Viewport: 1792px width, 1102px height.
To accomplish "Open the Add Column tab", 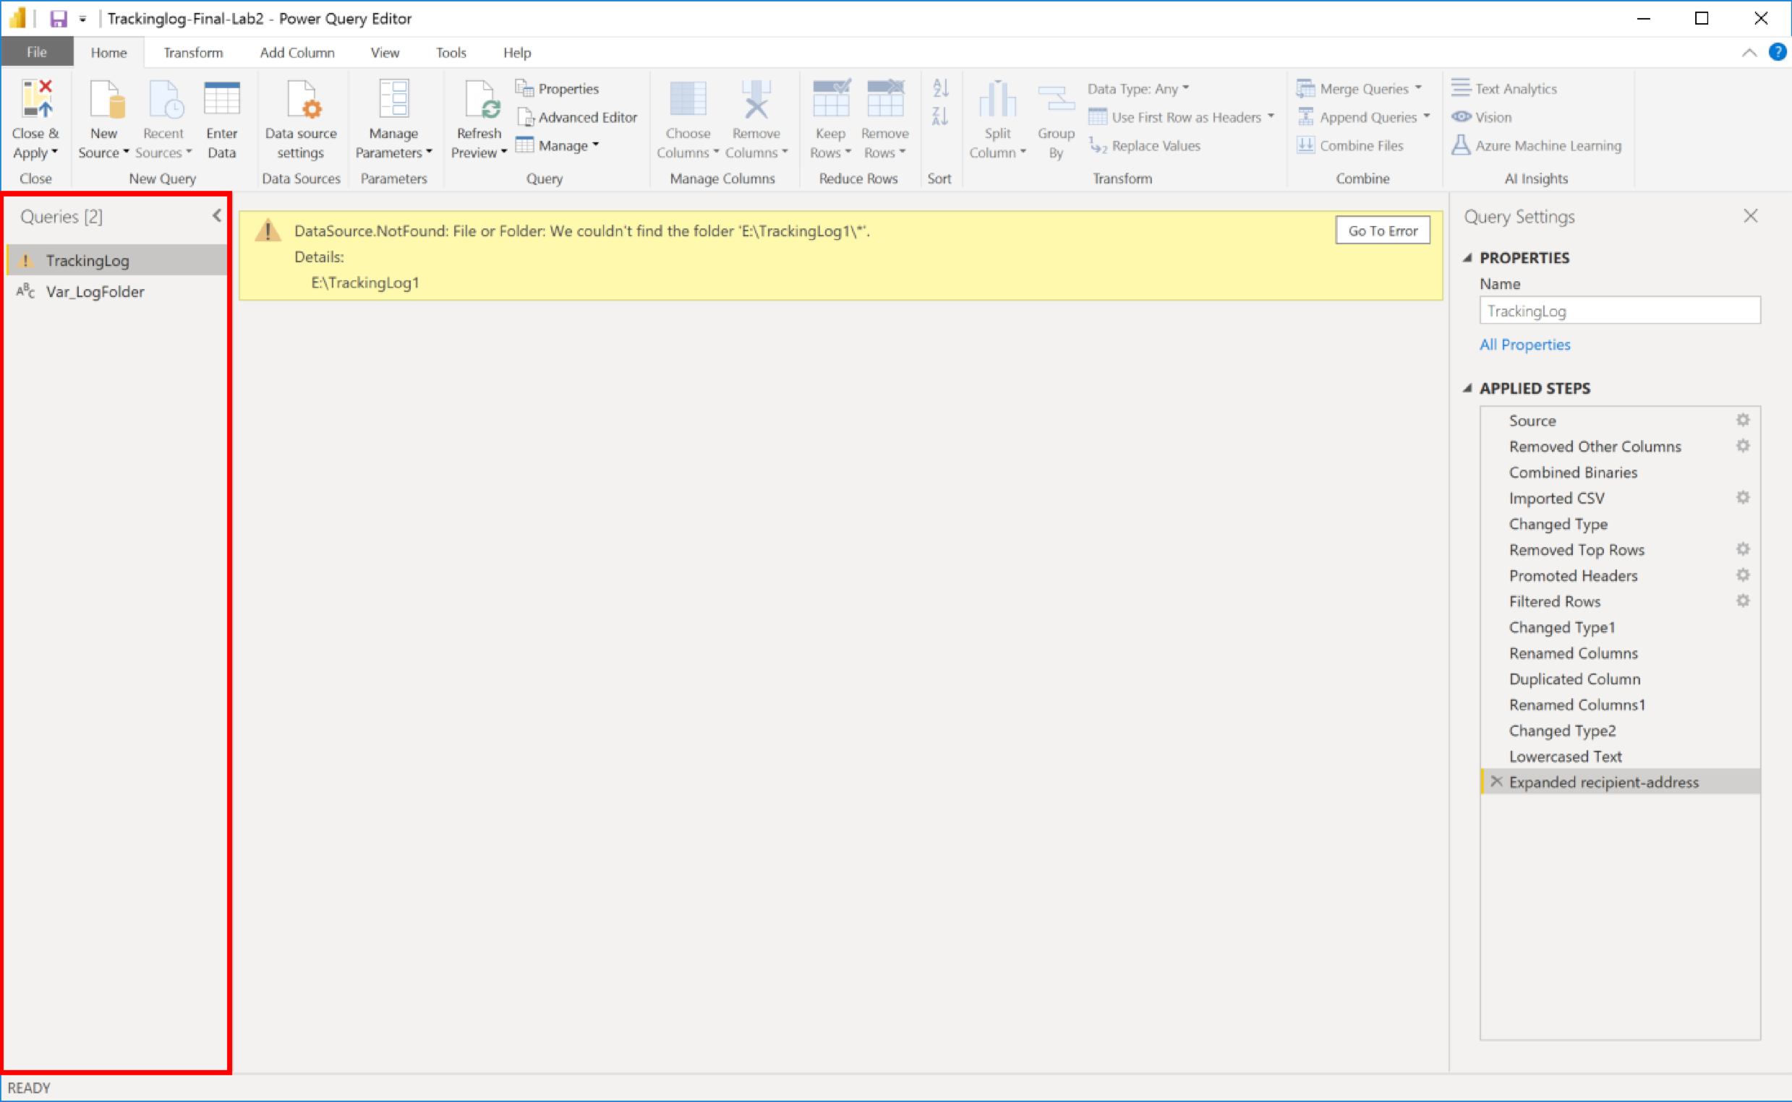I will 296,52.
